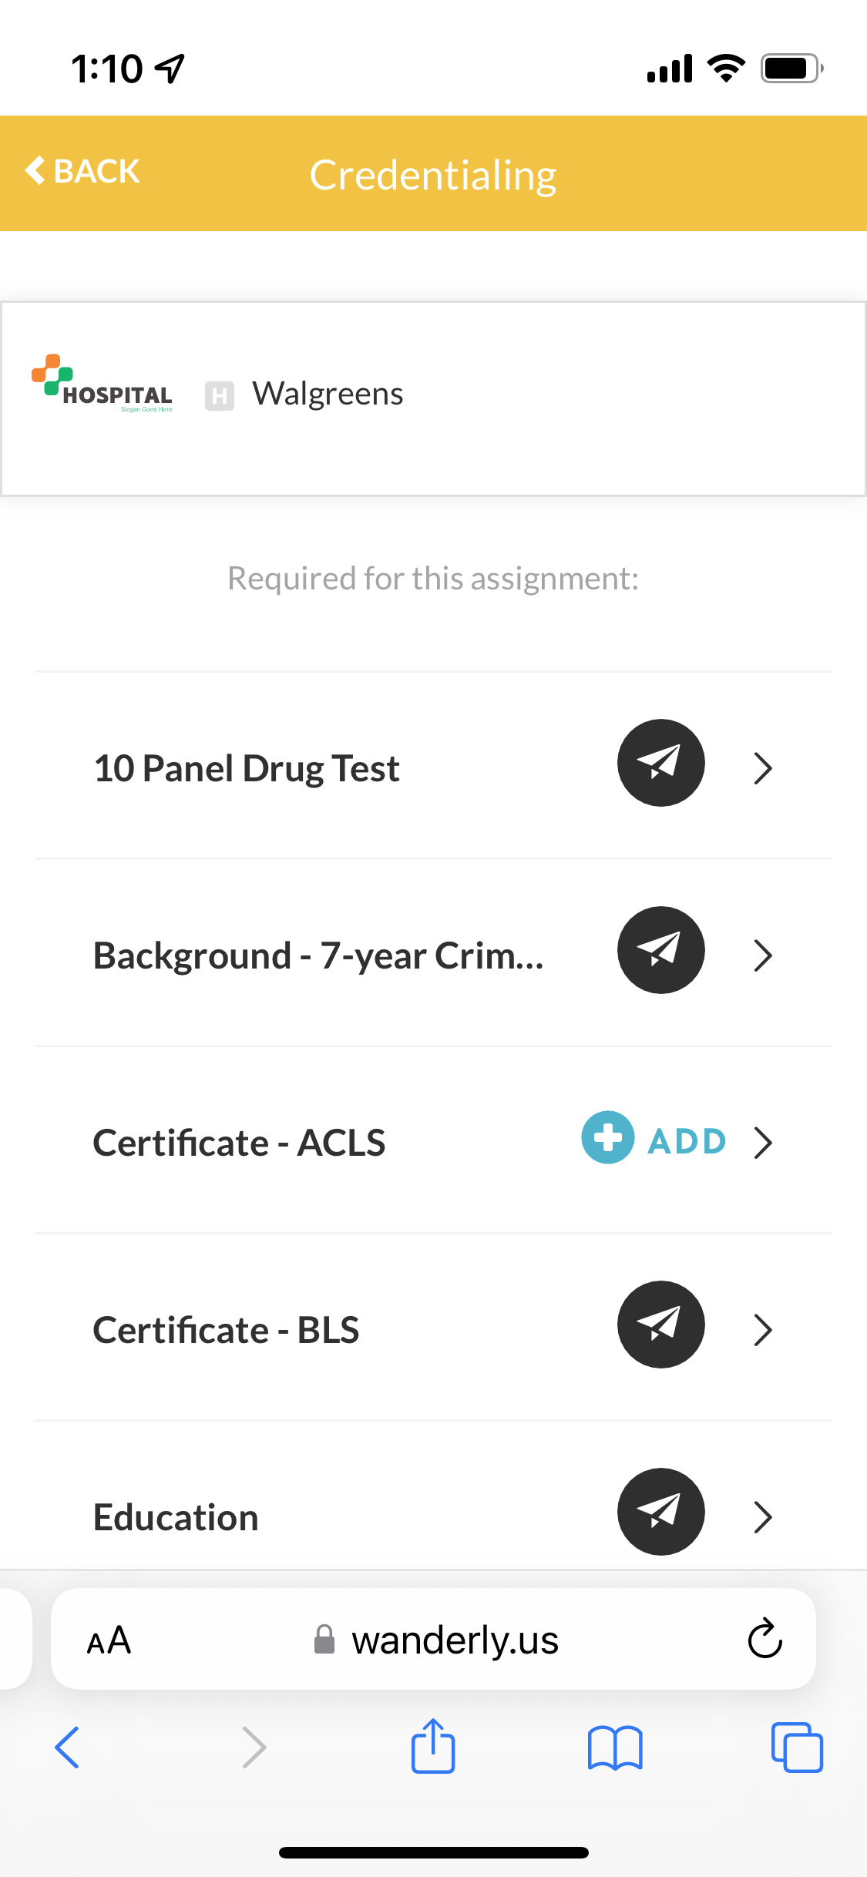This screenshot has height=1877, width=867.
Task: Open the Safari tabs overview icon
Action: (x=797, y=1748)
